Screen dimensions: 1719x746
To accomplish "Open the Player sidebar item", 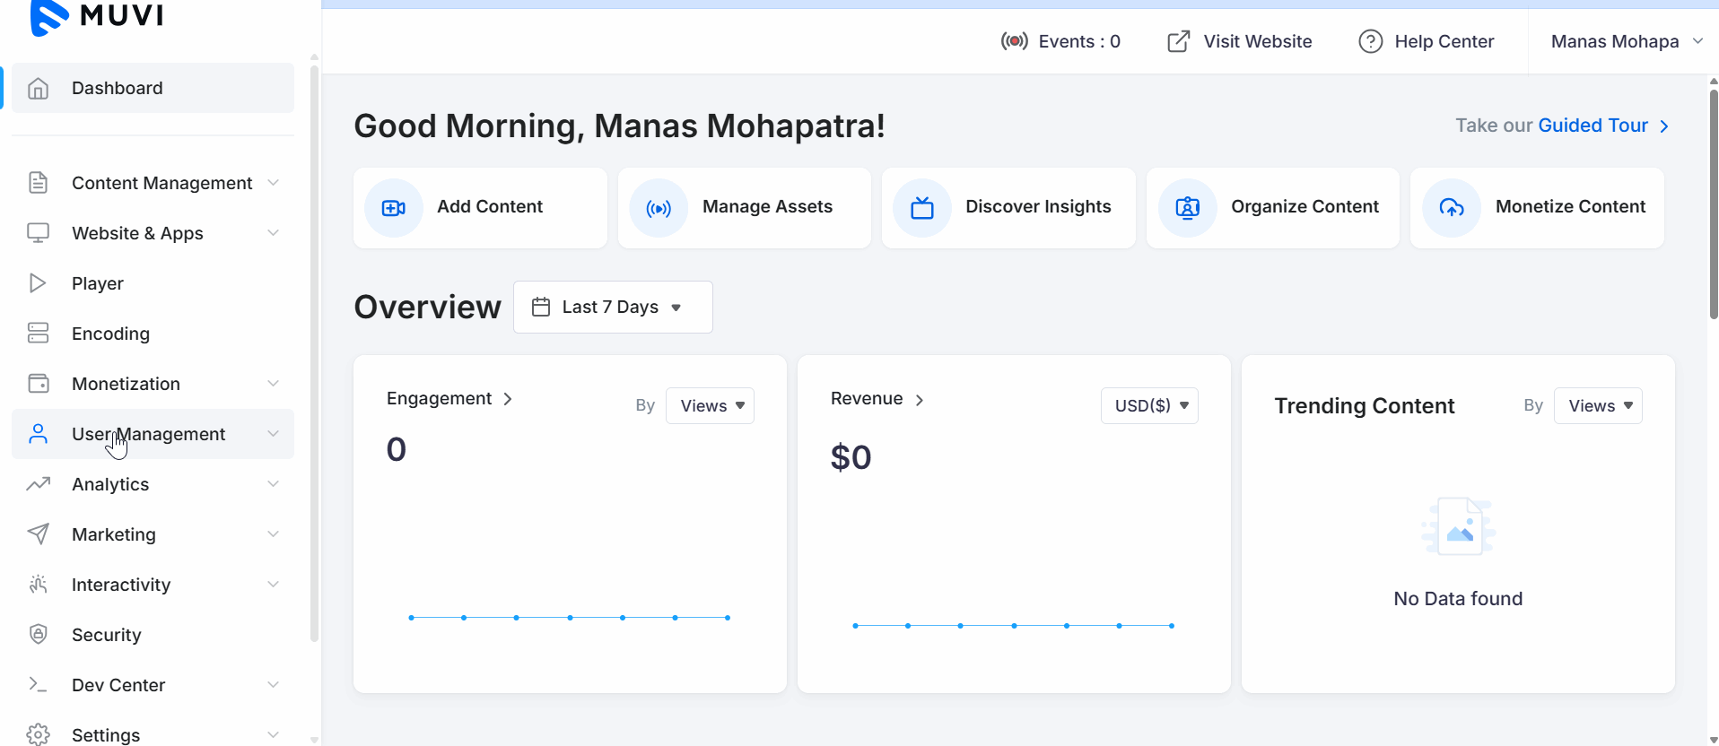I will 98,283.
